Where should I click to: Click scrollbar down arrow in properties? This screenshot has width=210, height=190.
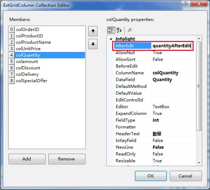pyautogui.click(x=199, y=163)
